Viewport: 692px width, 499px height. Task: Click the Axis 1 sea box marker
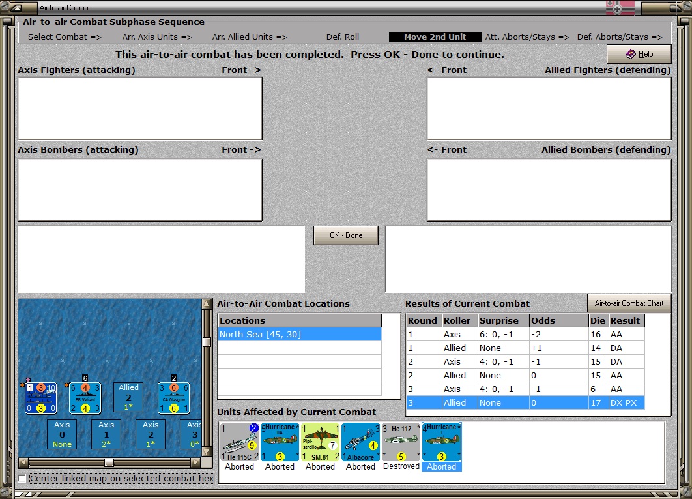pos(106,434)
